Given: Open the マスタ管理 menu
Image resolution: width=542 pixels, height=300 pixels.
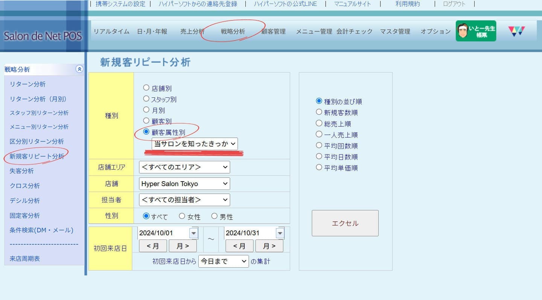Looking at the screenshot, I should click(395, 32).
